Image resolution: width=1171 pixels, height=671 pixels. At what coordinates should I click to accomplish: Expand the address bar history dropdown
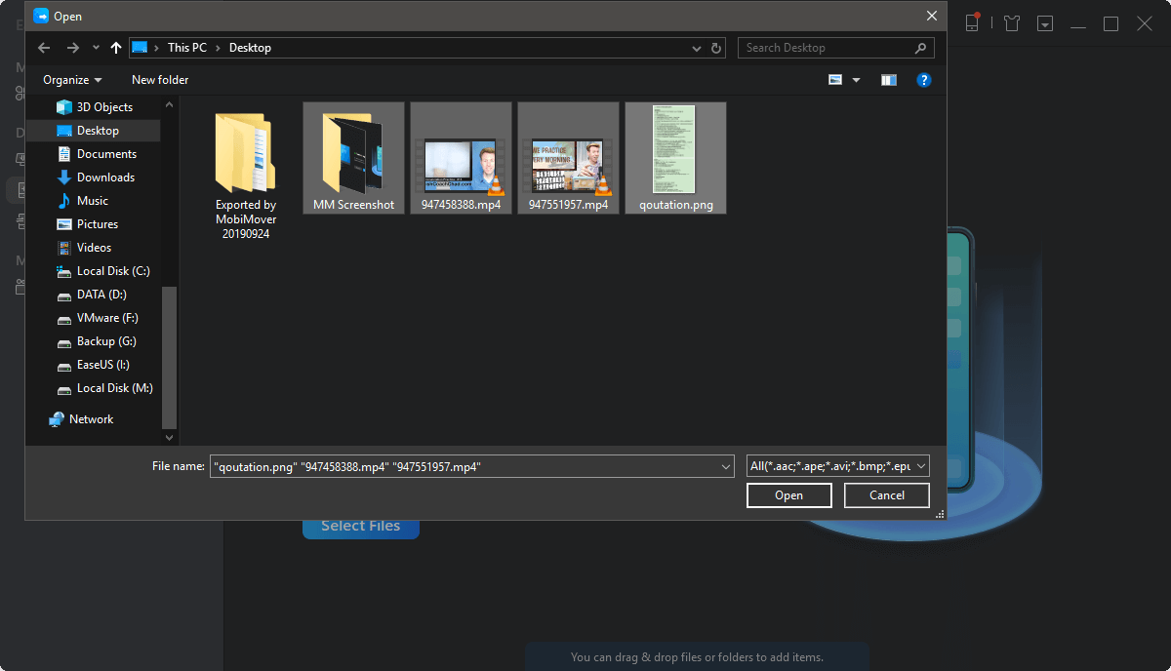[697, 48]
